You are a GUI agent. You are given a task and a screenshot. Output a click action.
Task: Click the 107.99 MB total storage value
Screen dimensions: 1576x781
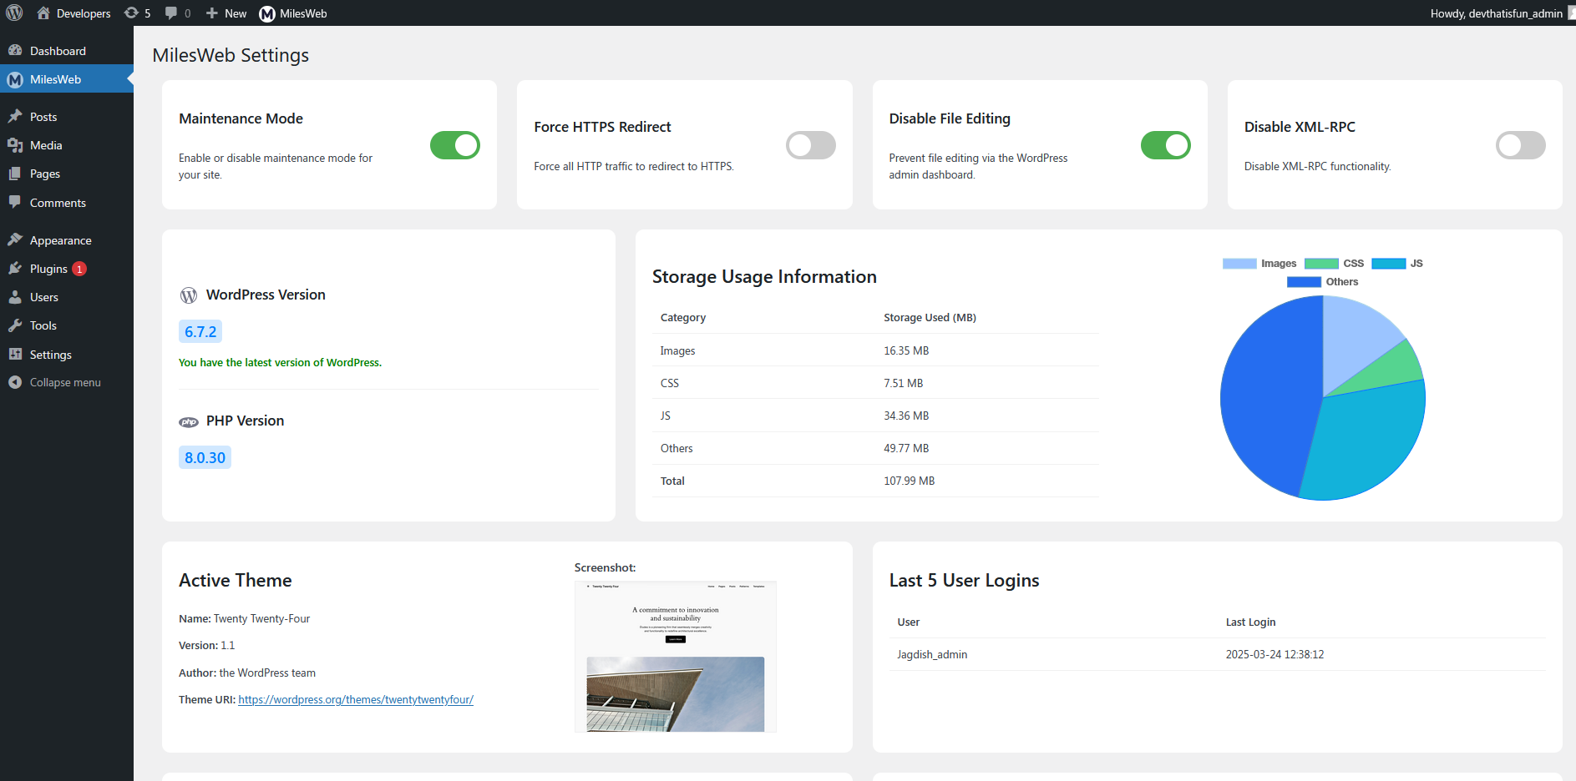tap(909, 481)
